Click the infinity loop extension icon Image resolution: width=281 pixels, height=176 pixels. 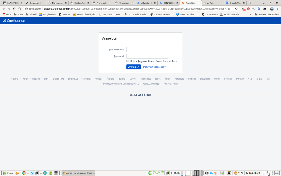pyautogui.click(x=254, y=9)
